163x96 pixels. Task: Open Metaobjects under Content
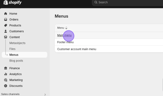17,43
